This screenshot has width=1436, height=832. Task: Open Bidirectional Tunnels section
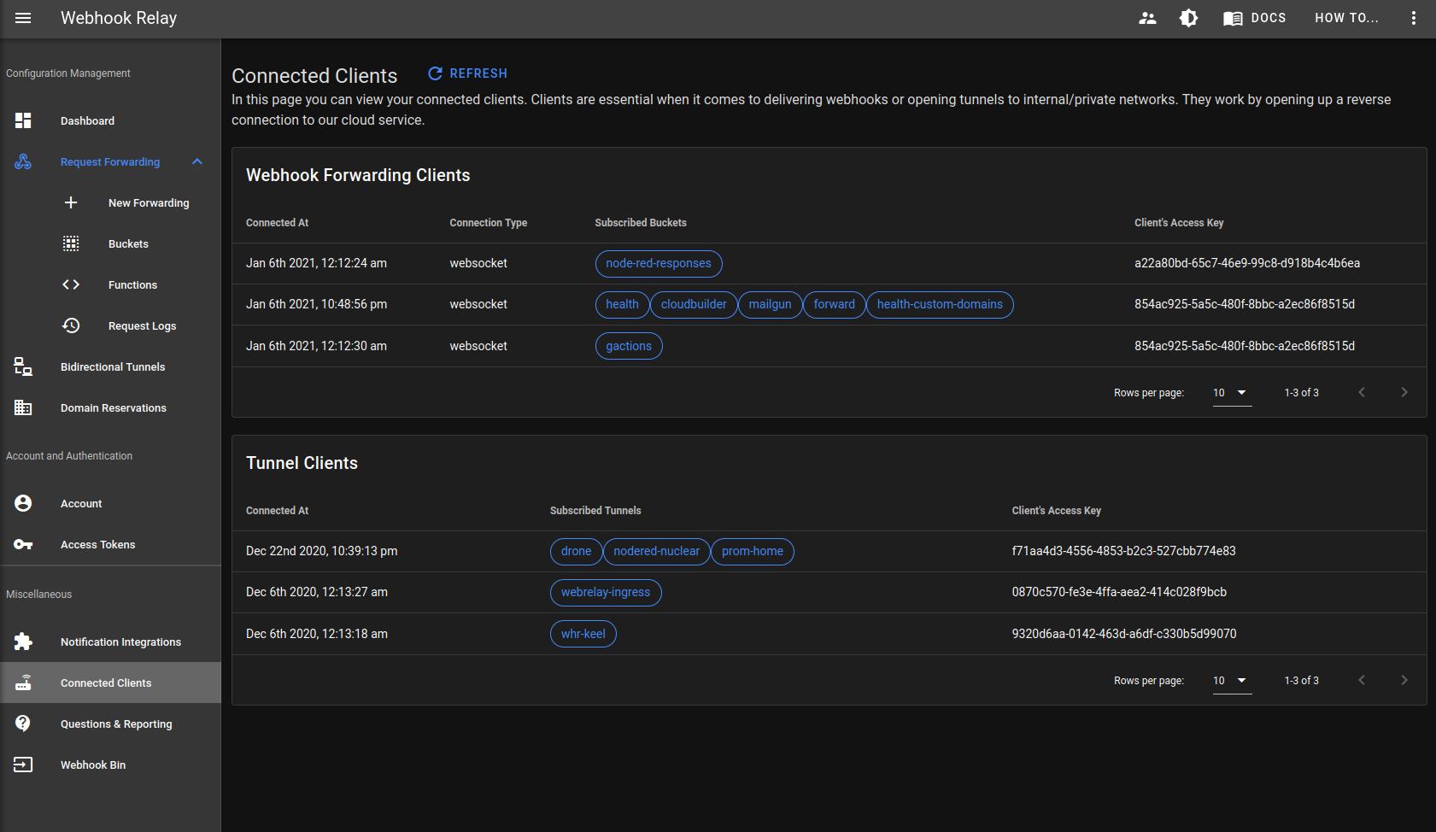pos(112,366)
